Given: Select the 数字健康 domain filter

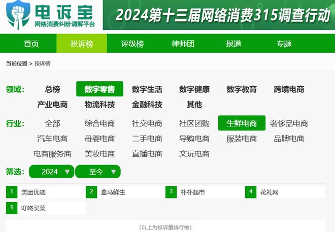Looking at the screenshot, I should click(194, 89).
